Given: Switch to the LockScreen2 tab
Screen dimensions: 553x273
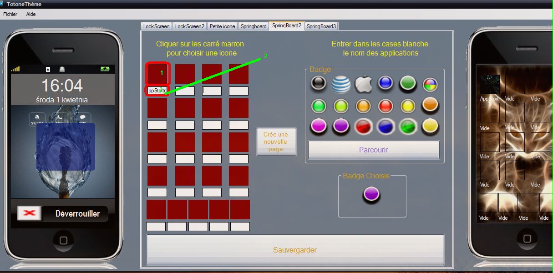Looking at the screenshot, I should pos(190,26).
